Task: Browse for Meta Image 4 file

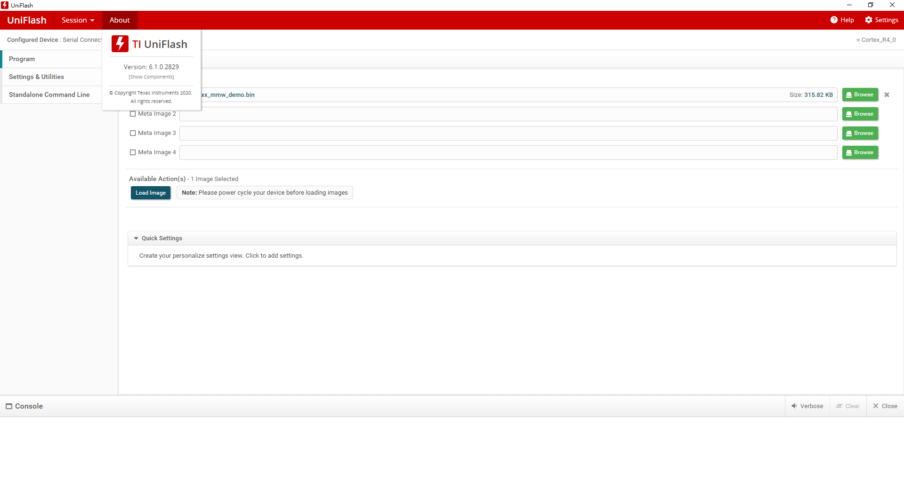Action: click(860, 152)
